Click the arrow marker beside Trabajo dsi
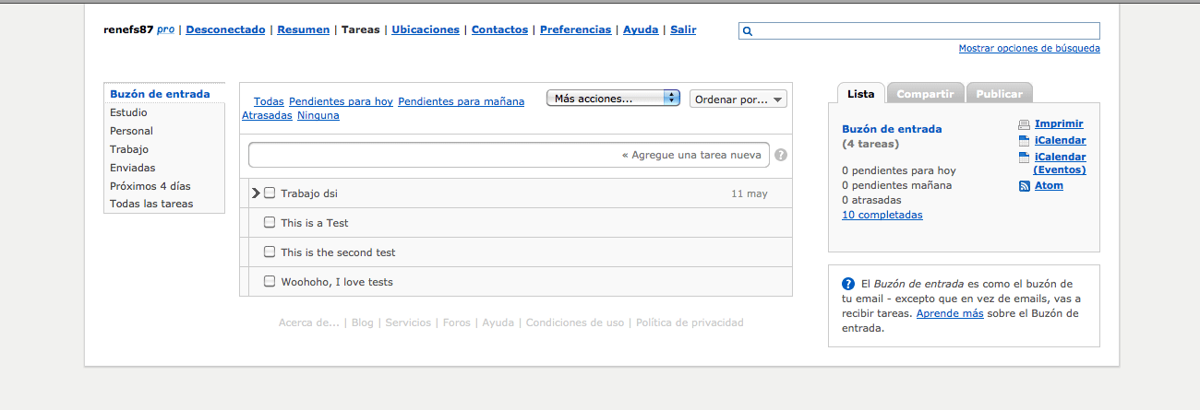This screenshot has height=410, width=1200. pos(256,193)
